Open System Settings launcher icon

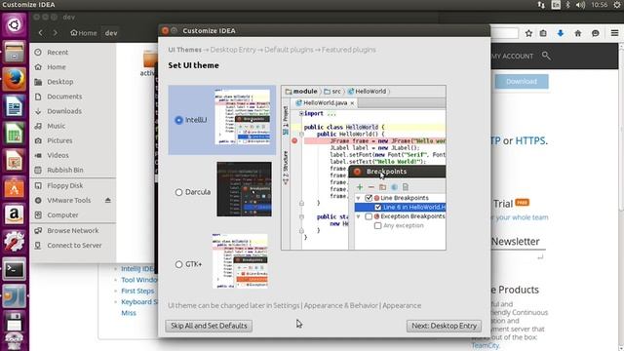(14, 241)
